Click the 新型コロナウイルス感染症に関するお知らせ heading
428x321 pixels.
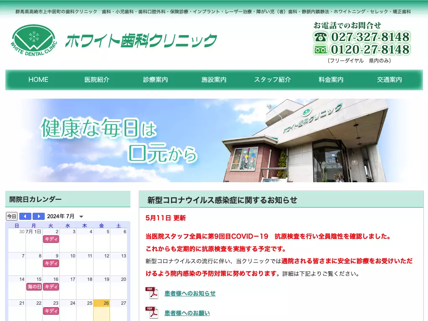tap(222, 200)
